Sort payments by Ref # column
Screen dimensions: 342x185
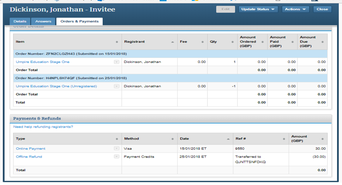click(x=261, y=139)
